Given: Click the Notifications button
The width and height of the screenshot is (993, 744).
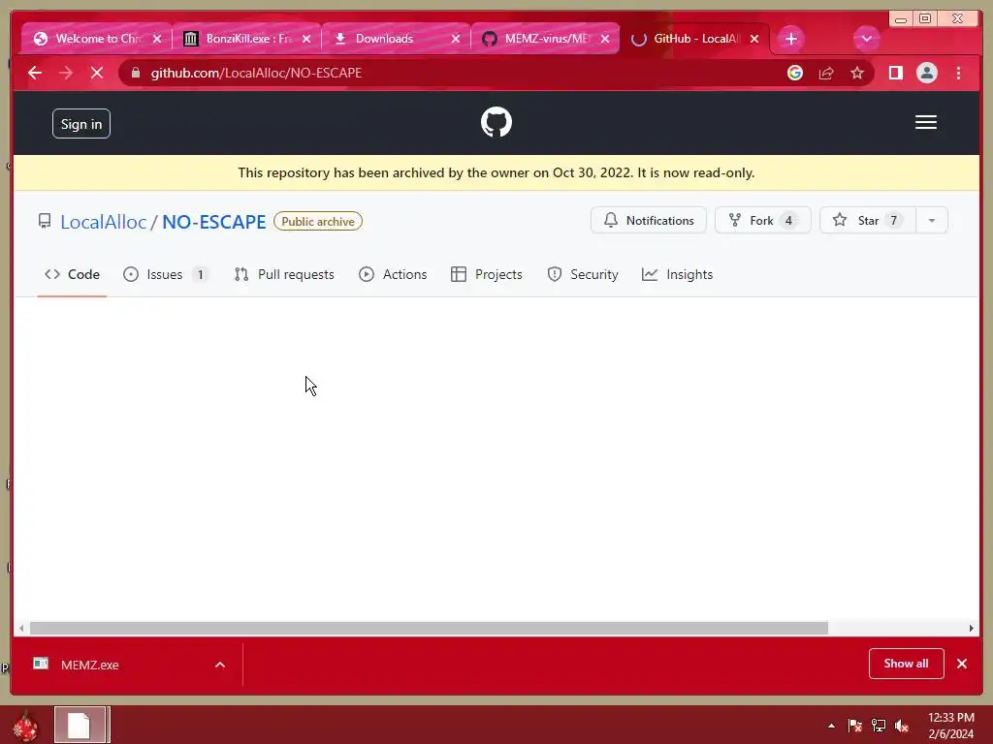Looking at the screenshot, I should [x=649, y=220].
